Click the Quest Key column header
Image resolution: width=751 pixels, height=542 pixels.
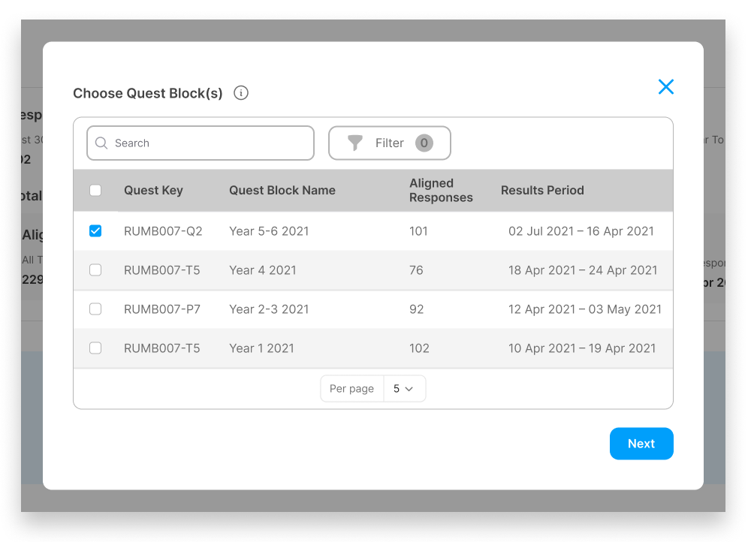click(153, 191)
